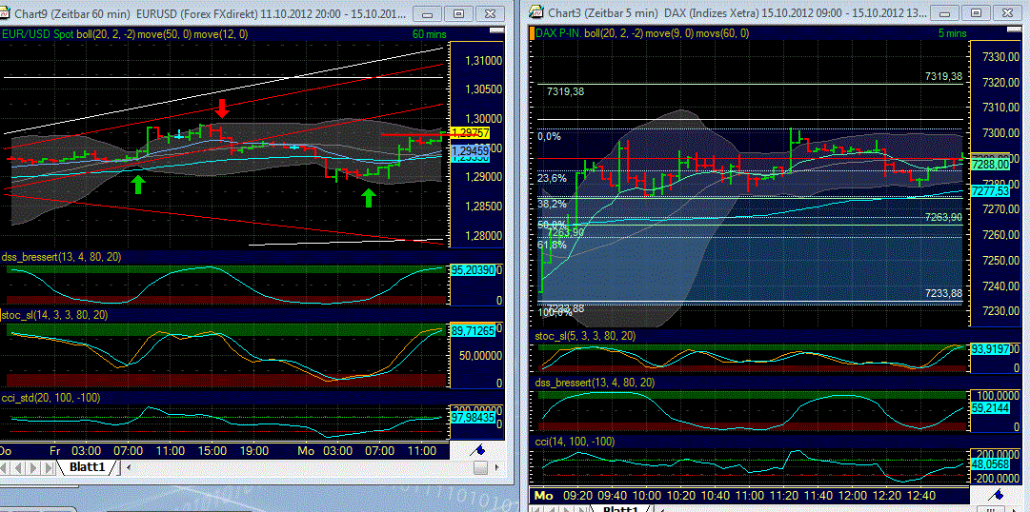Click the 7288,00 DAX price tag
Image resolution: width=1030 pixels, height=512 pixels.
click(x=991, y=164)
